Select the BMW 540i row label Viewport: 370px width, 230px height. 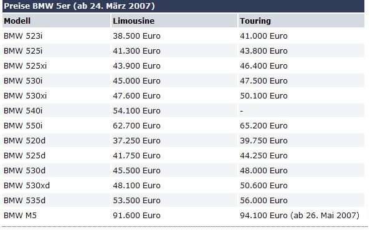click(23, 110)
